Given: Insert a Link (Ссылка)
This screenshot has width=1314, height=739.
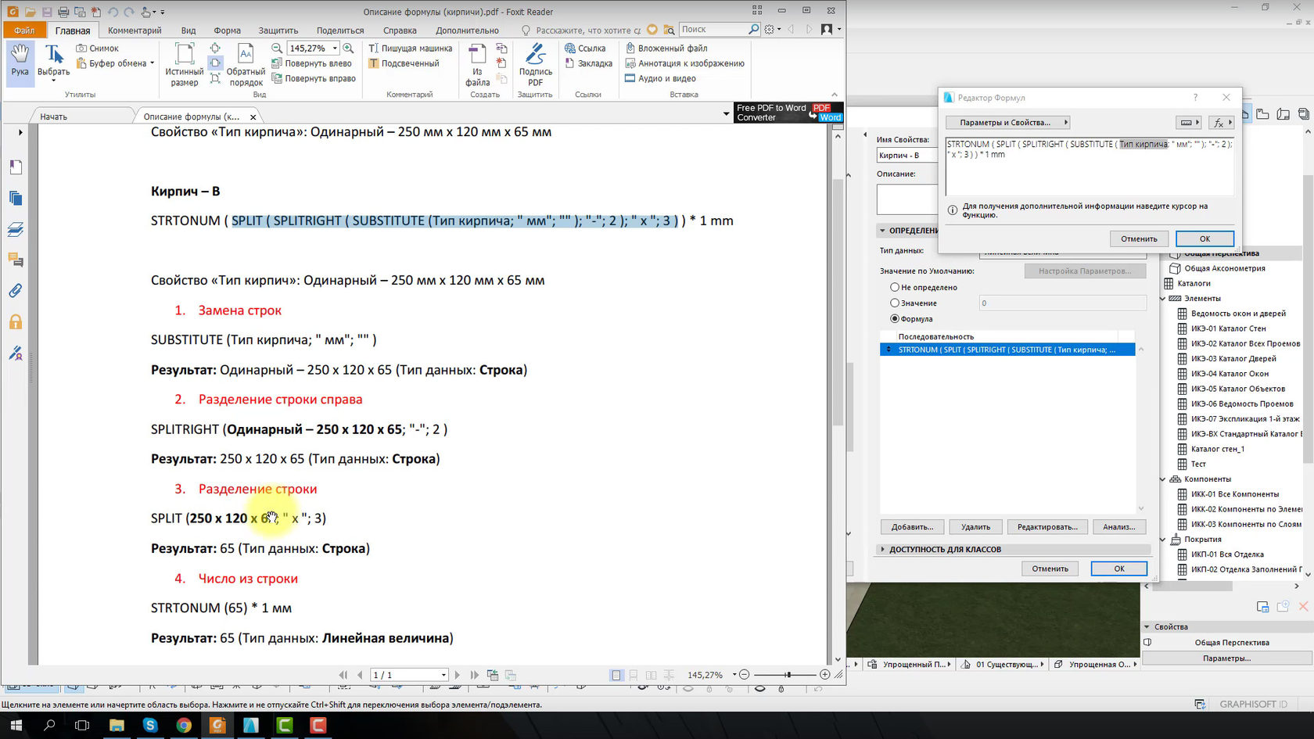Looking at the screenshot, I should pos(585,48).
